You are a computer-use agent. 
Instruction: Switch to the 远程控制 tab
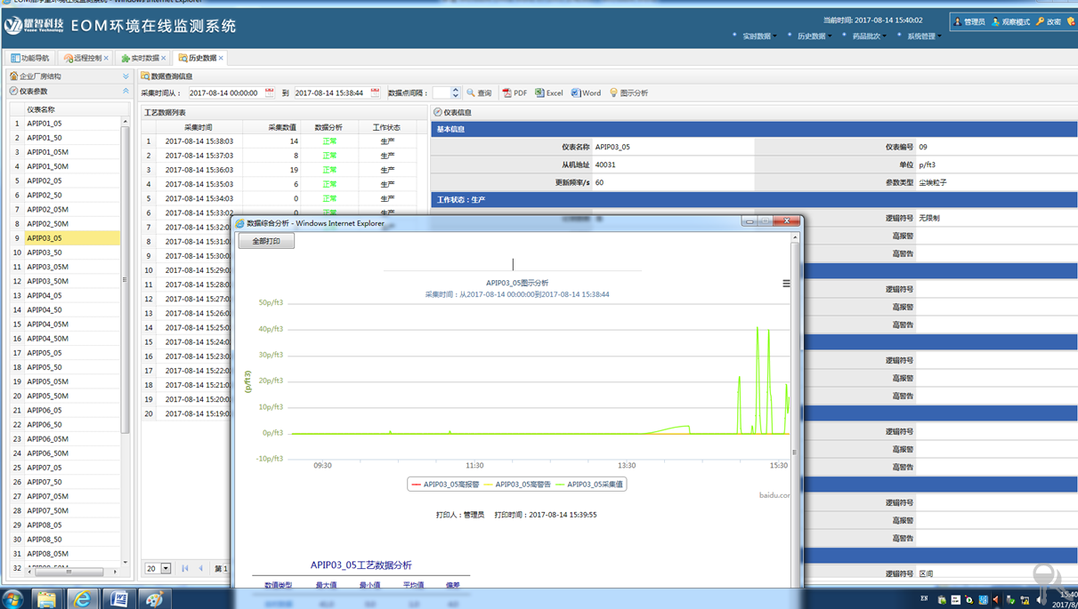tap(85, 58)
